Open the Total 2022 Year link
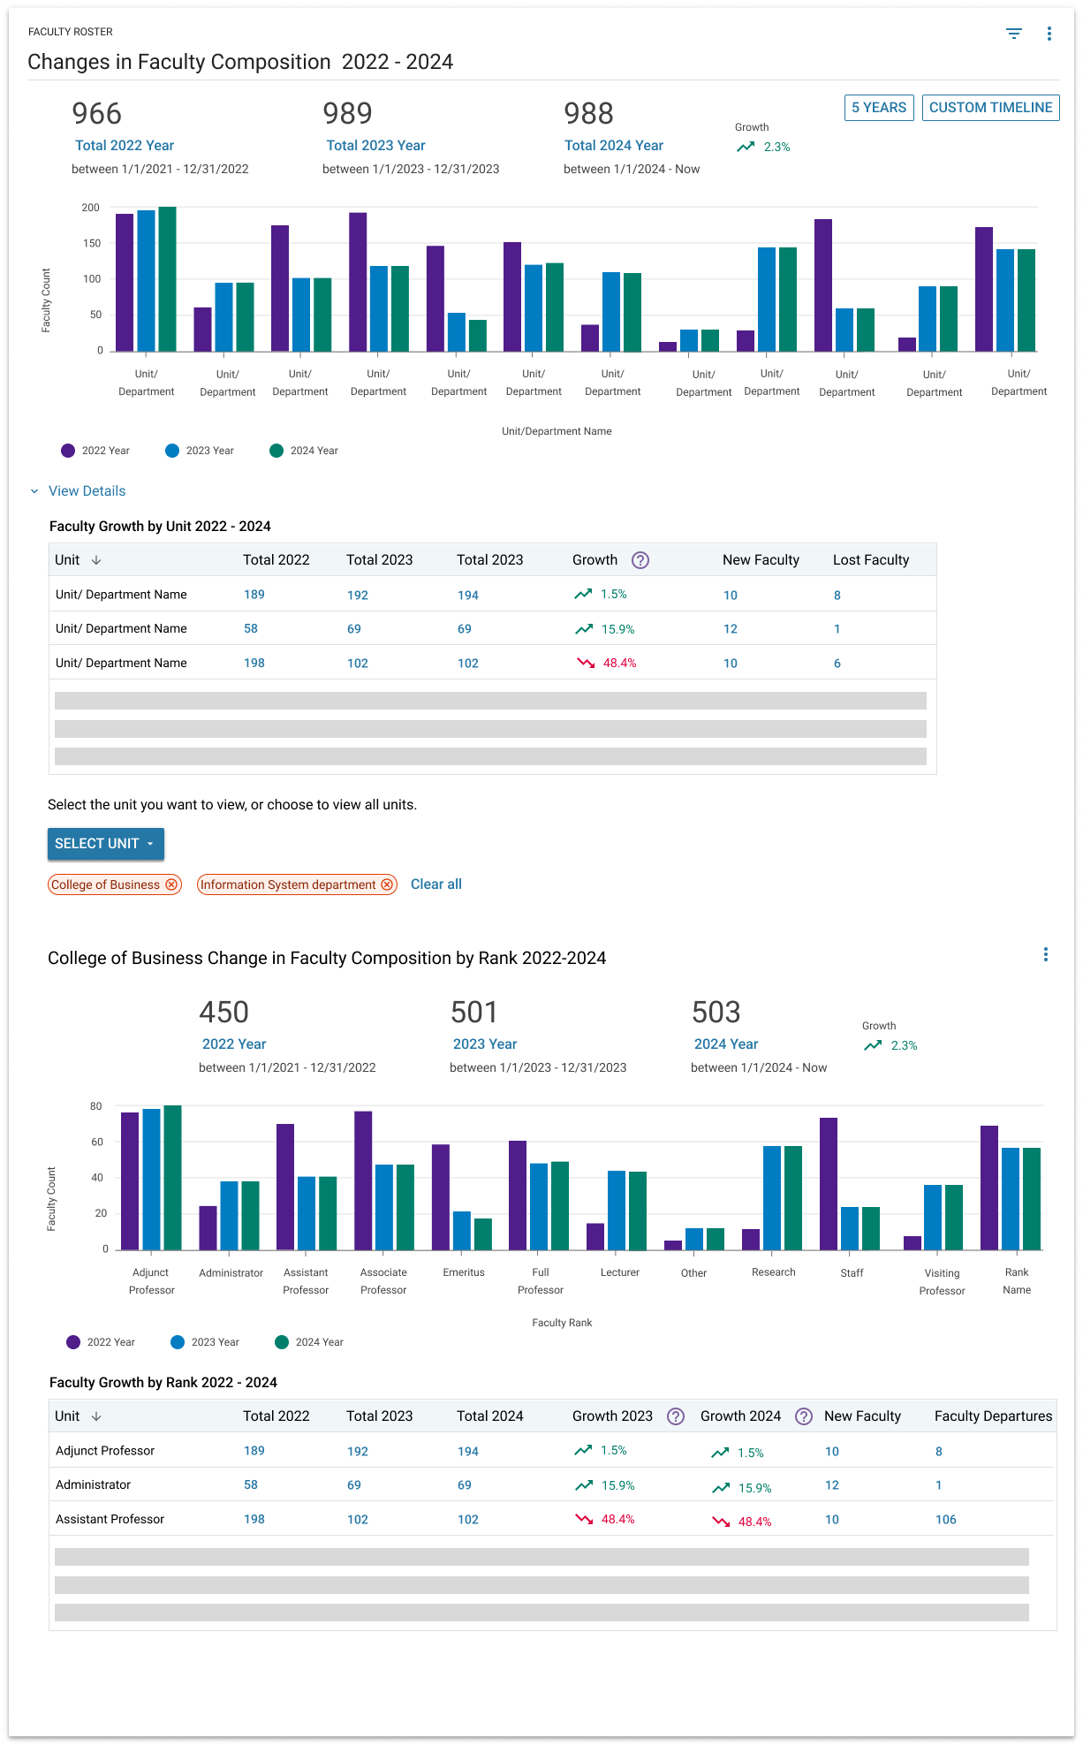Image resolution: width=1083 pixels, height=1746 pixels. pyautogui.click(x=125, y=146)
